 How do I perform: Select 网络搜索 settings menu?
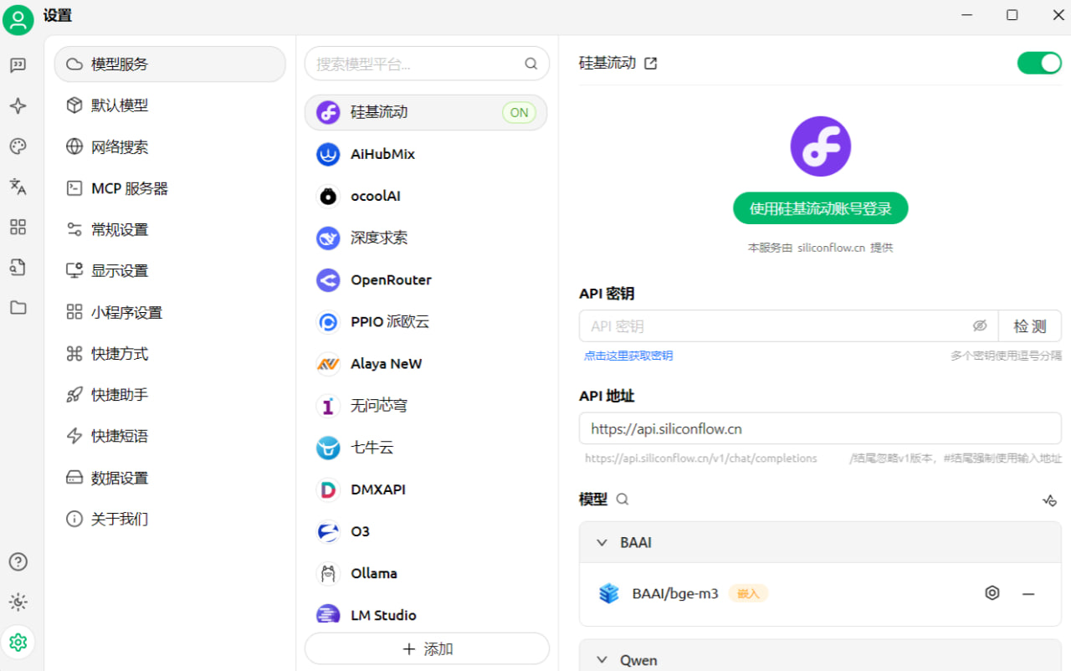[170, 147]
